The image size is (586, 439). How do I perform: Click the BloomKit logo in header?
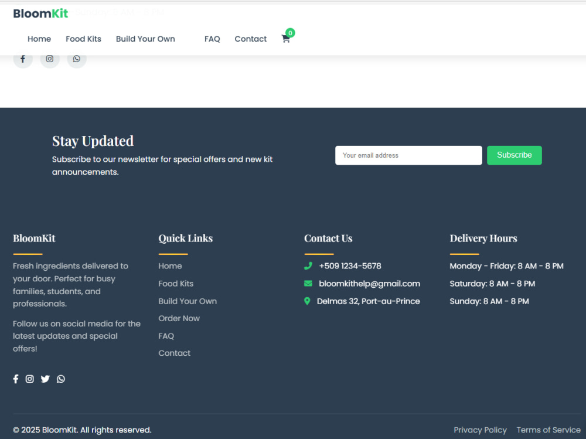click(x=40, y=13)
